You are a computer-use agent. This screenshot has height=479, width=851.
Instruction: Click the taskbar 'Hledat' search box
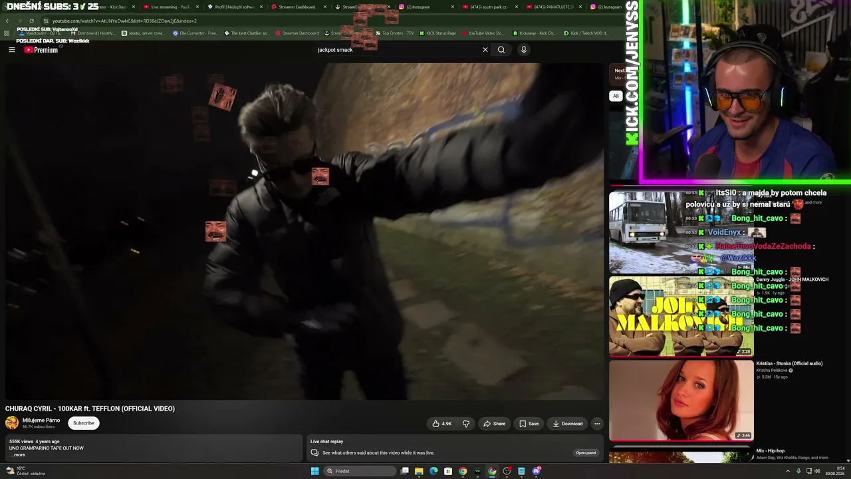coord(360,471)
